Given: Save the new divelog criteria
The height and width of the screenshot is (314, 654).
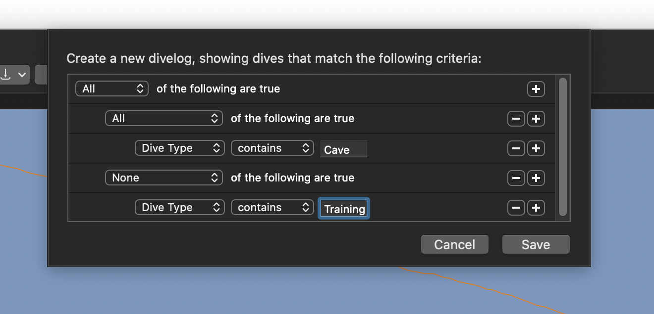Looking at the screenshot, I should point(536,244).
